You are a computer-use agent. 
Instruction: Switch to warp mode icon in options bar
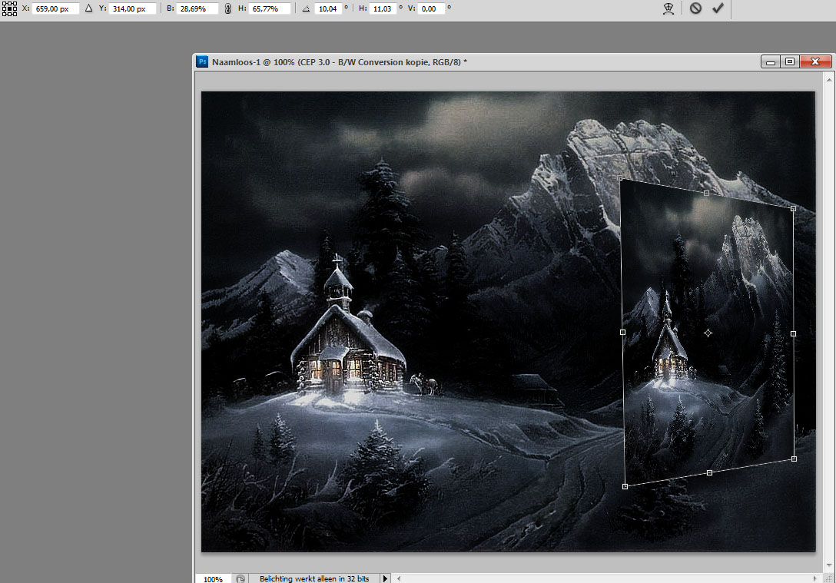(x=668, y=8)
